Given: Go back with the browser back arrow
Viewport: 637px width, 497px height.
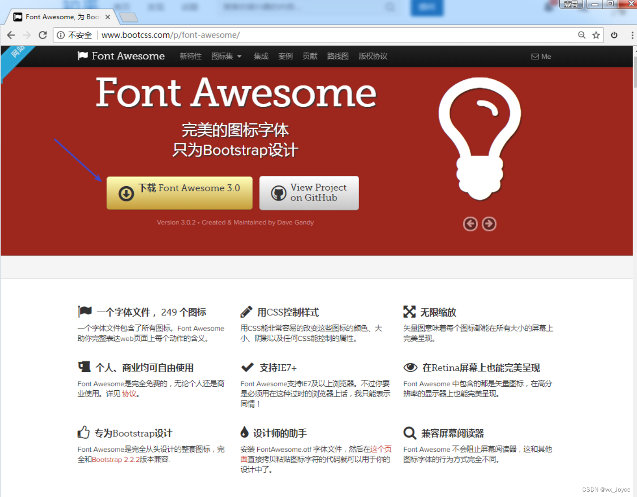Looking at the screenshot, I should [x=11, y=35].
